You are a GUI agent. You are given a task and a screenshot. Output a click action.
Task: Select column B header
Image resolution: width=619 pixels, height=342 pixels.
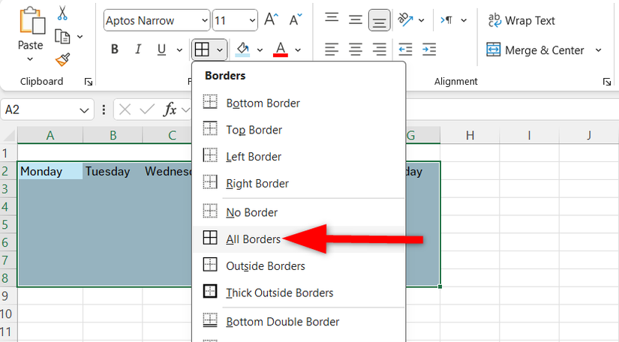pos(113,135)
